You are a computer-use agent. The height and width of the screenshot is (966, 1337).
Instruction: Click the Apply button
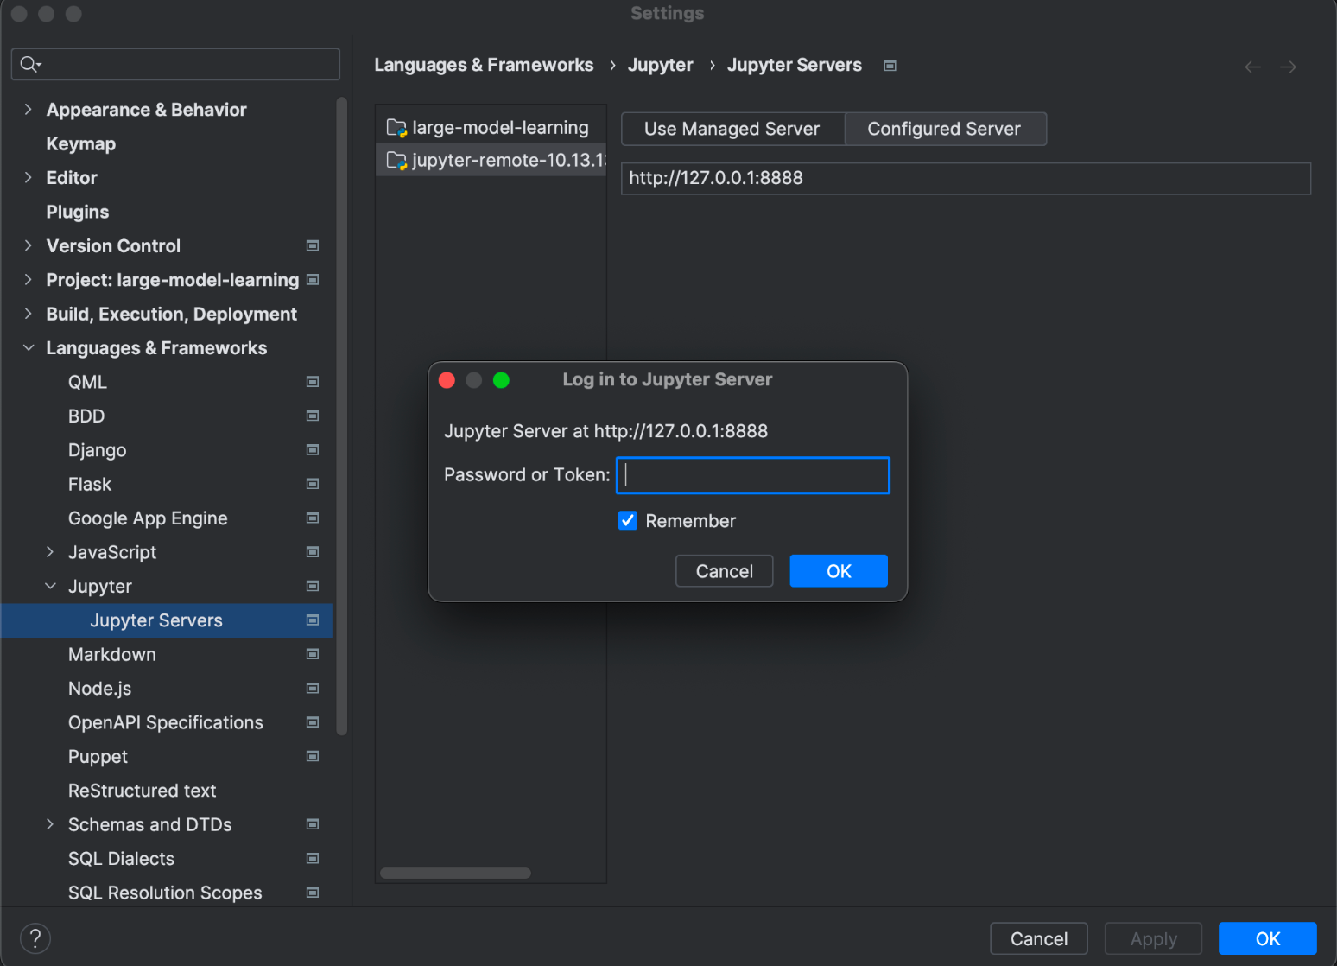pos(1154,938)
